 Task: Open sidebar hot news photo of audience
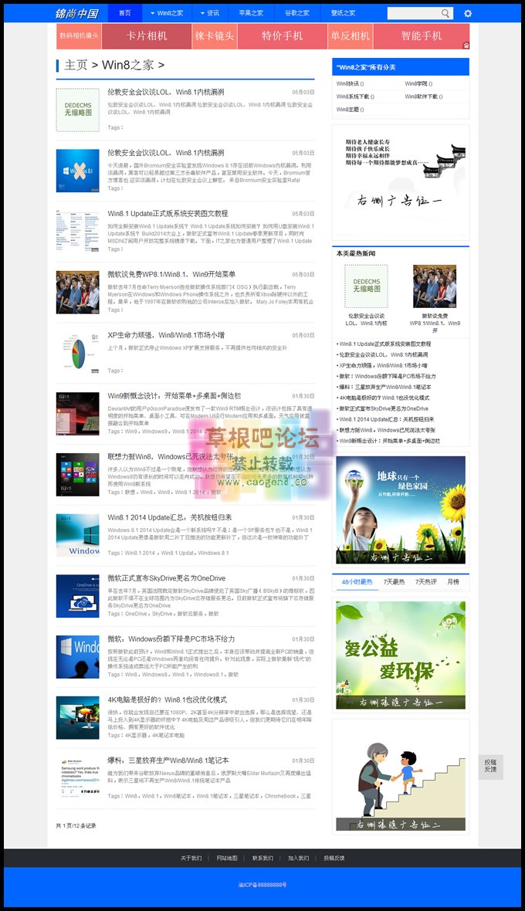click(435, 286)
